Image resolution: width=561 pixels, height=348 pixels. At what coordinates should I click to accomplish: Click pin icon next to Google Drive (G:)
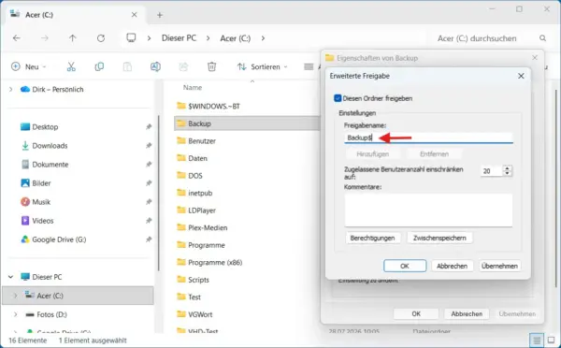149,239
